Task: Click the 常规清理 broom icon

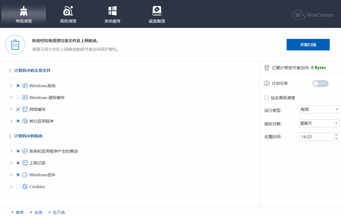Action: point(23,11)
